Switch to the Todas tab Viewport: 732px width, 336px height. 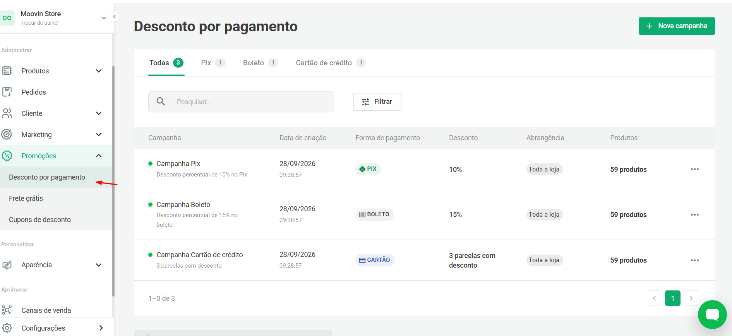coord(166,63)
